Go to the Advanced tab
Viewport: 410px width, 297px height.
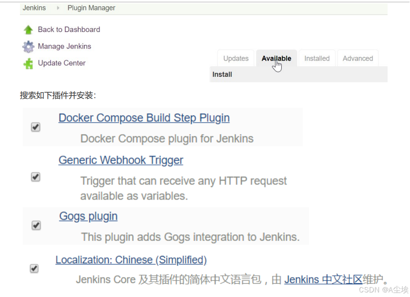point(358,58)
